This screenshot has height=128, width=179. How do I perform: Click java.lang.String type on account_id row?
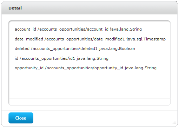point(126,29)
